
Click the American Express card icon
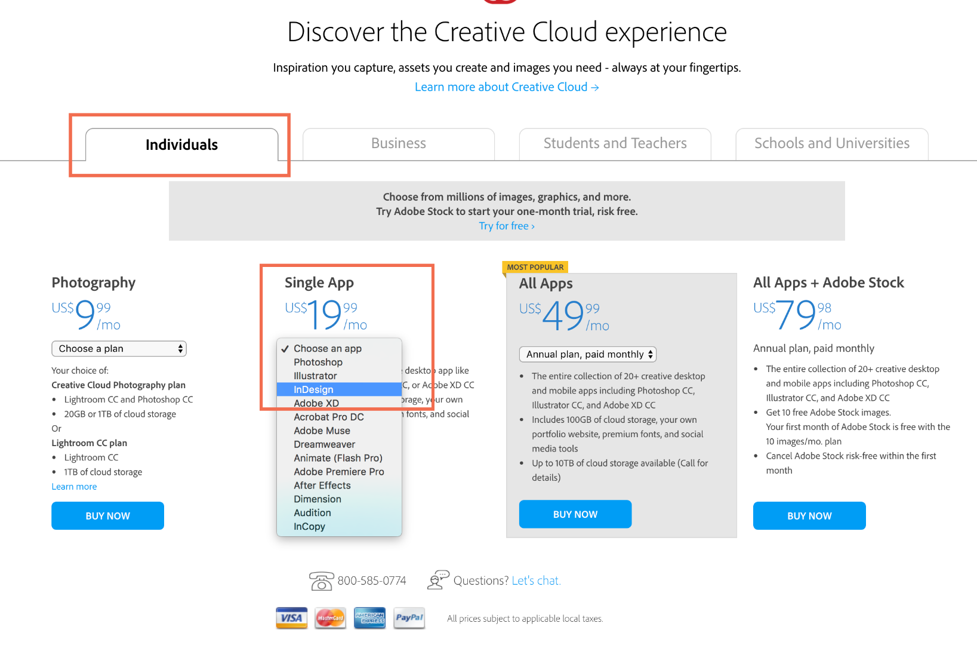(x=369, y=618)
